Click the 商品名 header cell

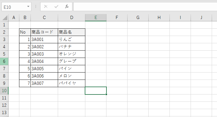click(72, 32)
